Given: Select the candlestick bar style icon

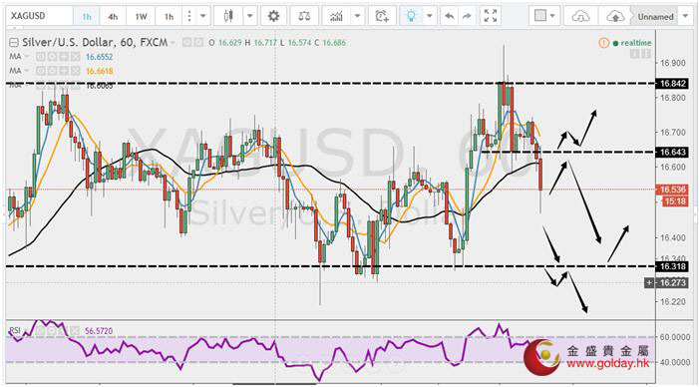Looking at the screenshot, I should 228,17.
